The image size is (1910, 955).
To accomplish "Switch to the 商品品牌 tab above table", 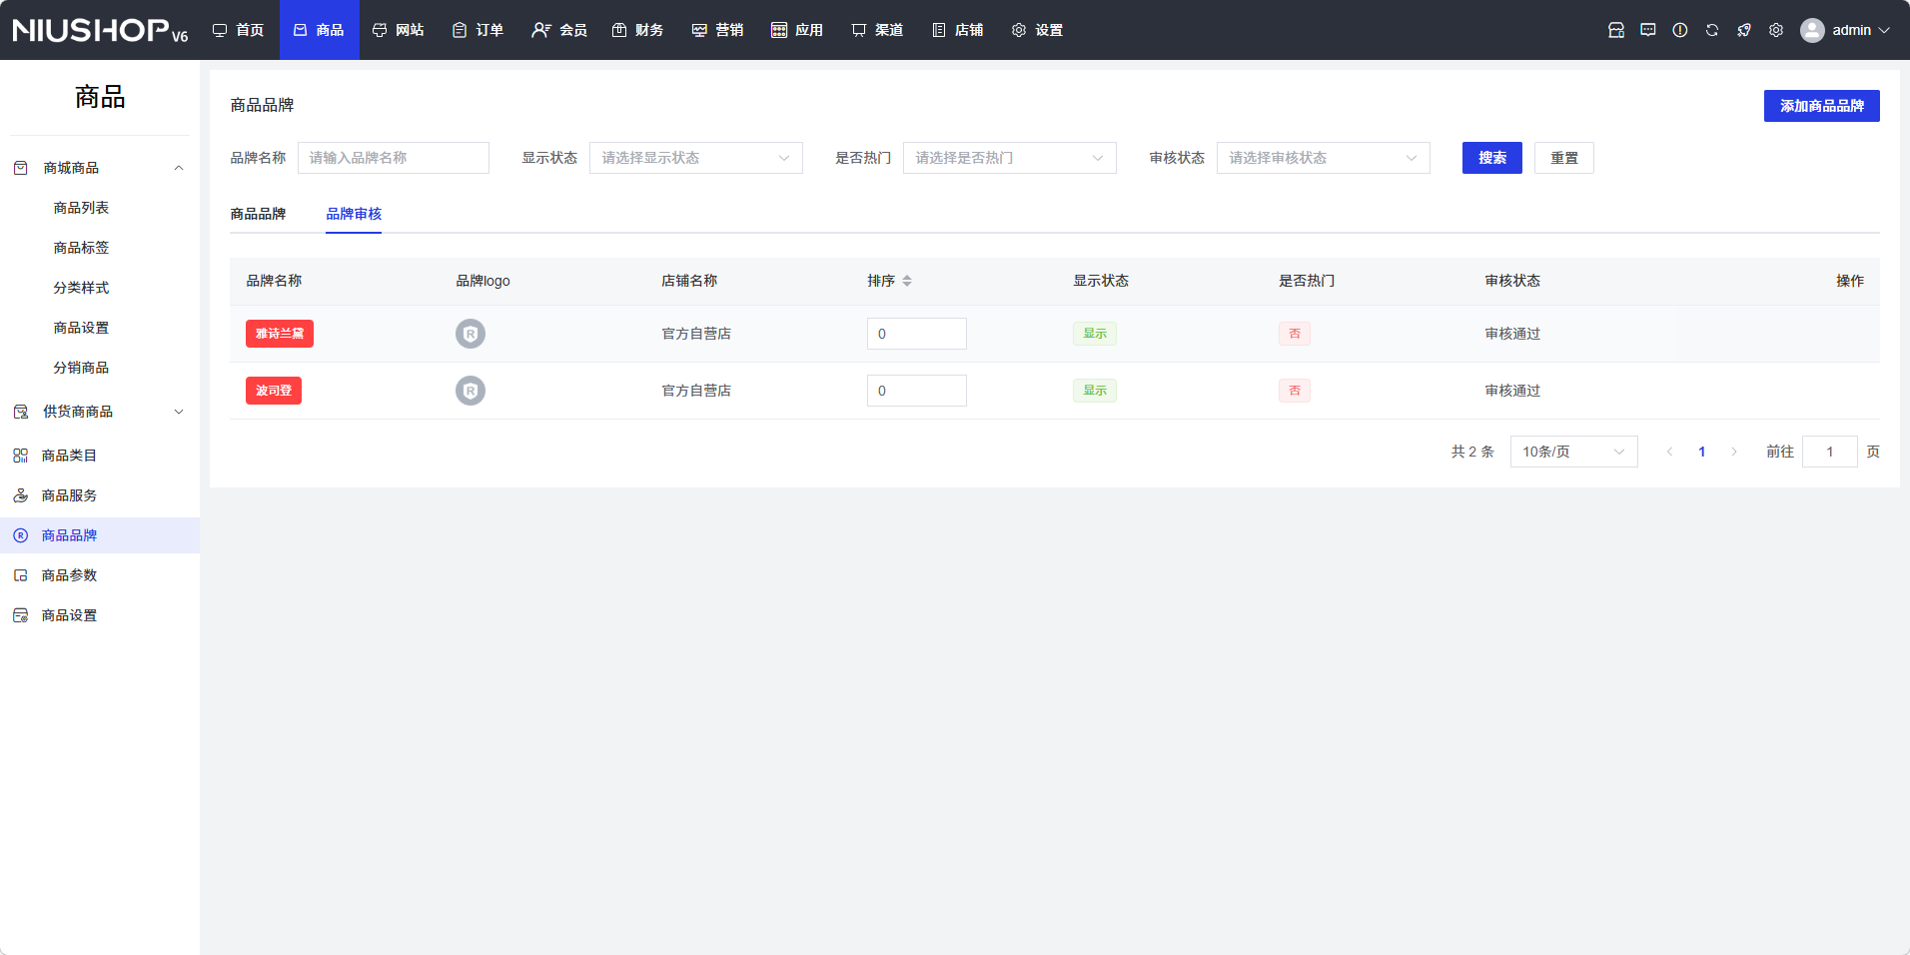I will [x=258, y=214].
